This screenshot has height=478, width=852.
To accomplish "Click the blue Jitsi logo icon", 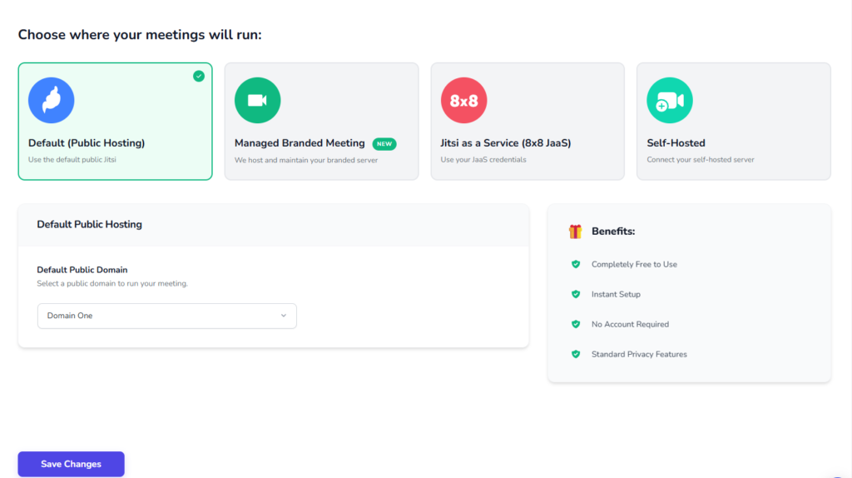I will 51,100.
